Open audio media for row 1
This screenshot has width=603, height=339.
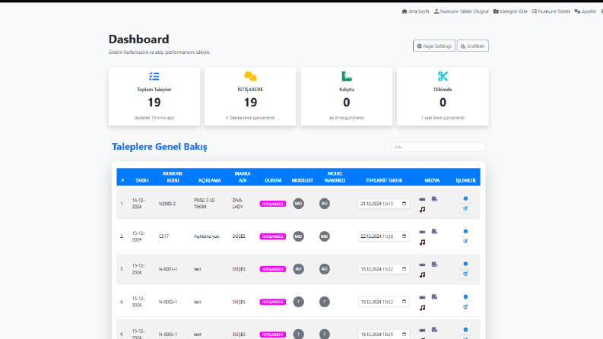(422, 210)
